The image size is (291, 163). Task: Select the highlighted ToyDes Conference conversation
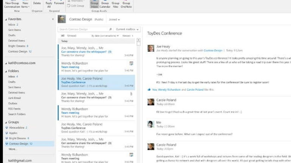(97, 82)
